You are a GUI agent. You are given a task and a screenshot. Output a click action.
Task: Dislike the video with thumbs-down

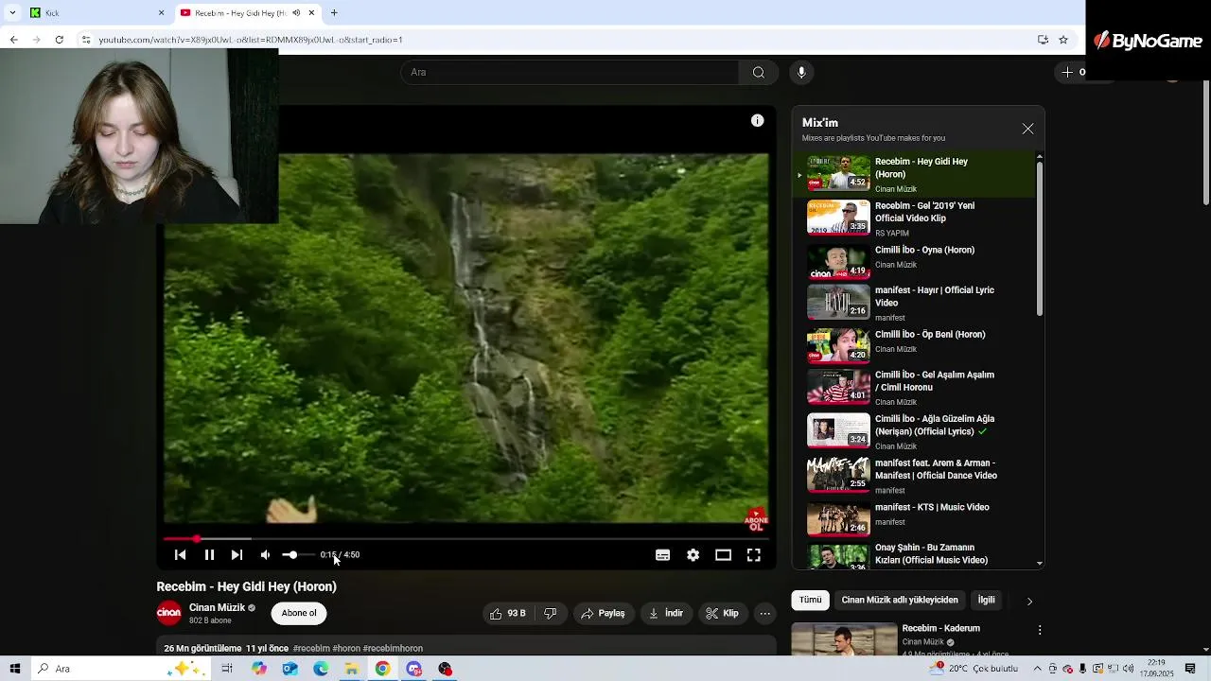click(x=551, y=614)
